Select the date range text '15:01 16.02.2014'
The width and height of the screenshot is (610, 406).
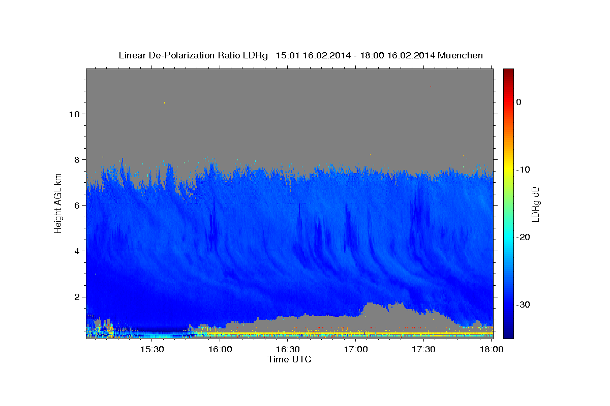[x=313, y=55]
